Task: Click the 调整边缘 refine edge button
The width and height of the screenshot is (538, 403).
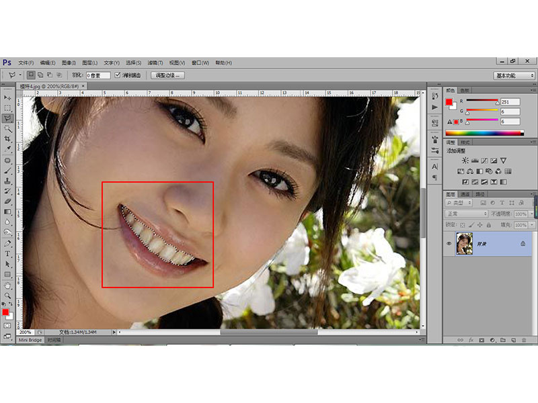Action: pos(167,75)
